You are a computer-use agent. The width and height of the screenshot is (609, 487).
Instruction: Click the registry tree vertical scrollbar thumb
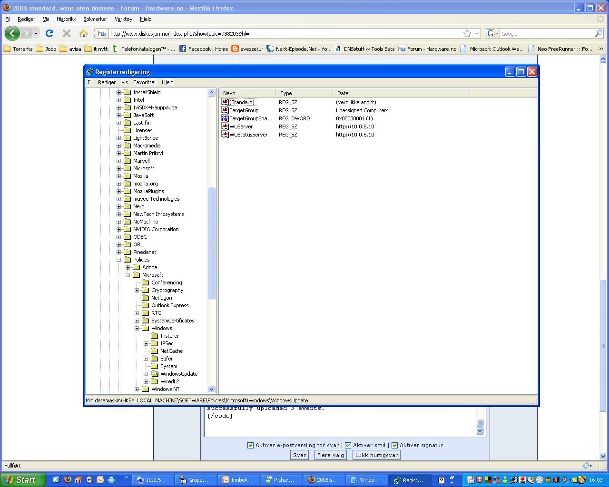tap(212, 243)
